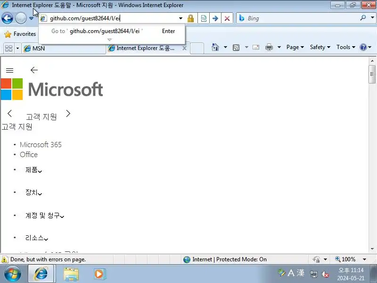Open Windows Media Player from the taskbar
The width and height of the screenshot is (377, 283).
coord(99,274)
